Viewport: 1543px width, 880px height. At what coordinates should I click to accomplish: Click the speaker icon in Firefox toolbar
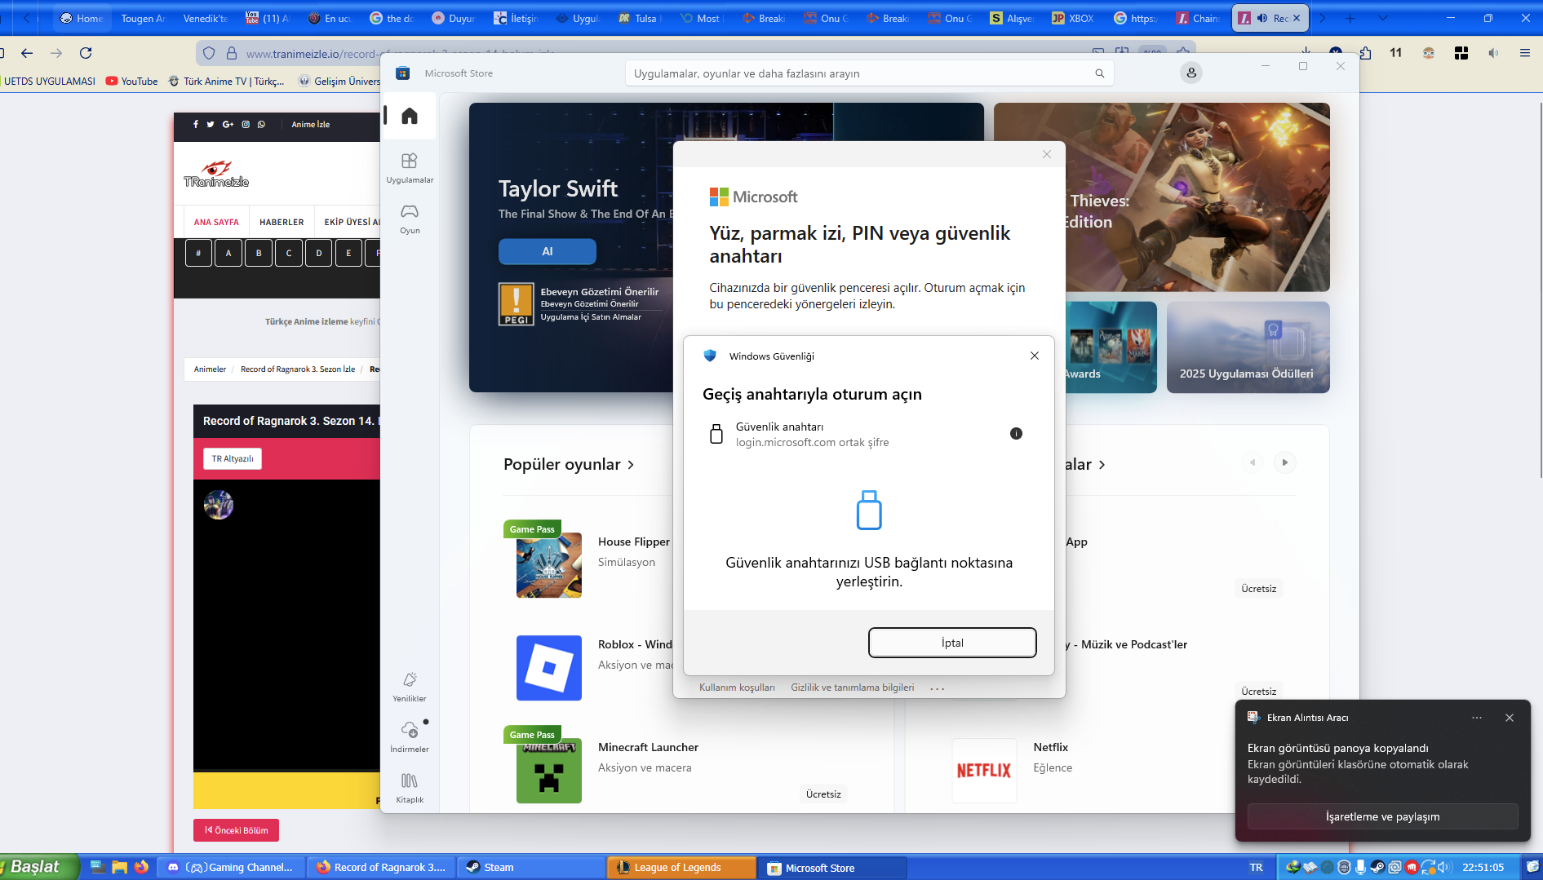(1493, 53)
